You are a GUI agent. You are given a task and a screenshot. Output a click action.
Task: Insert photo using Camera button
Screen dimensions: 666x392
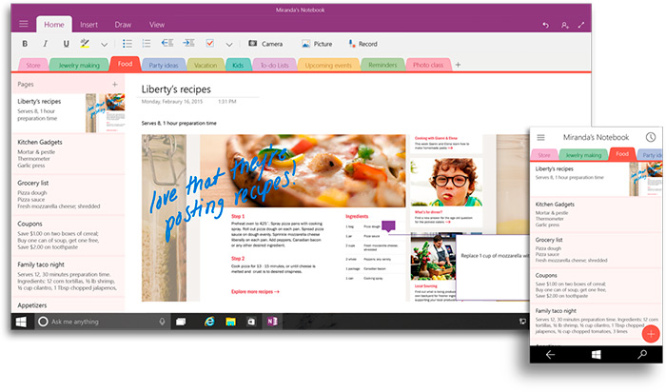[x=264, y=44]
